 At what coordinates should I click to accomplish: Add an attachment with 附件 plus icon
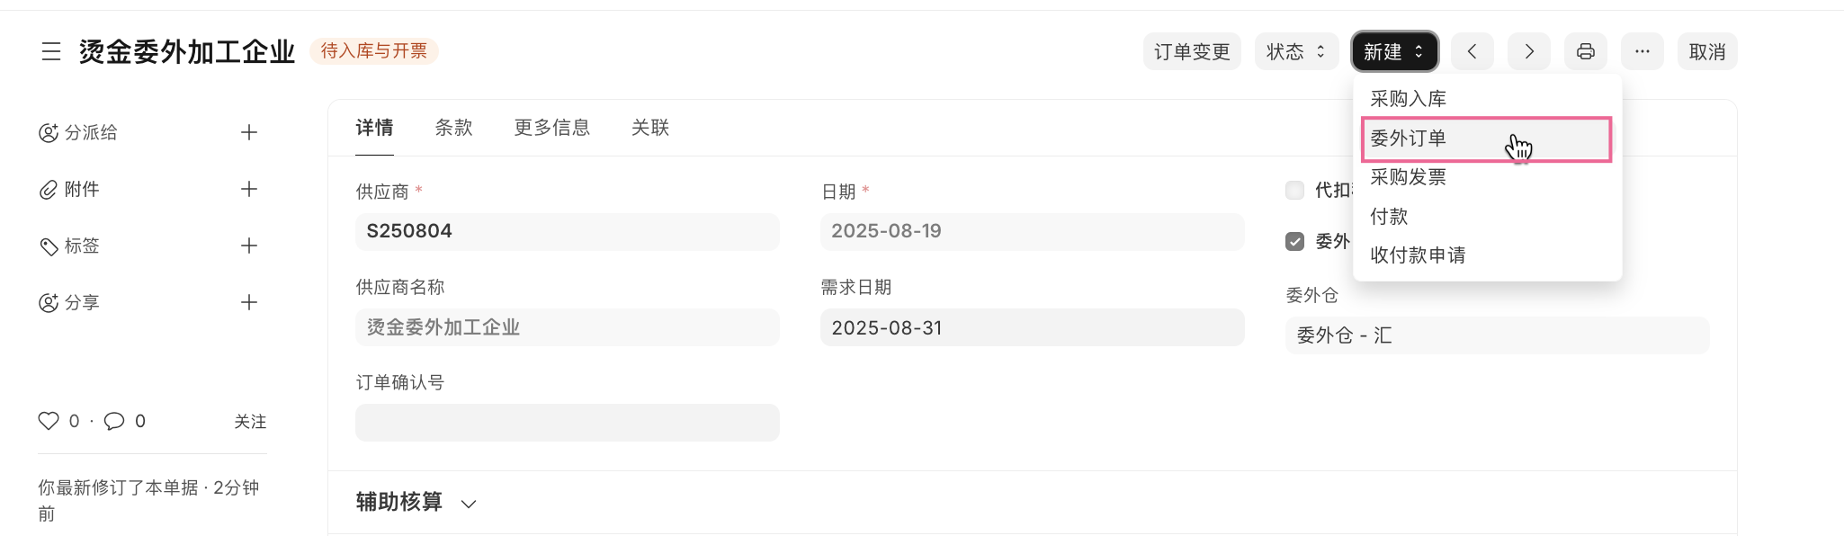coord(249,189)
